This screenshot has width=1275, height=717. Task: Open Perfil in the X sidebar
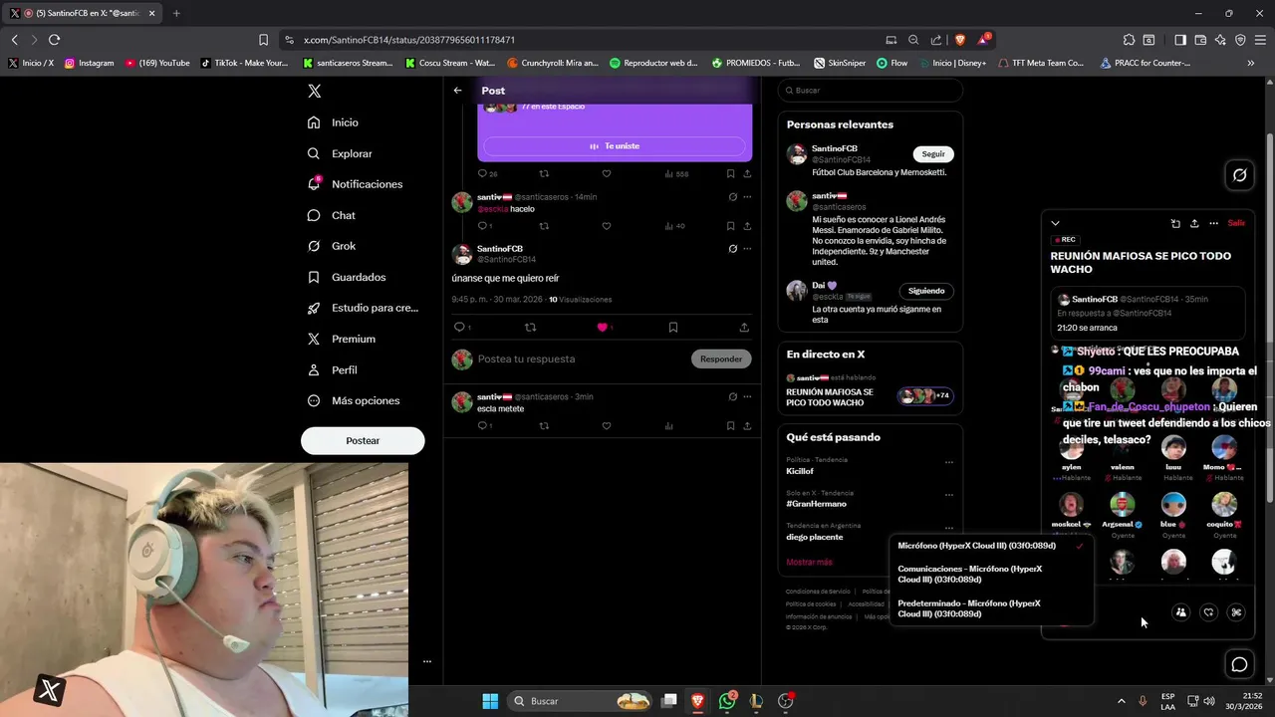point(332,369)
